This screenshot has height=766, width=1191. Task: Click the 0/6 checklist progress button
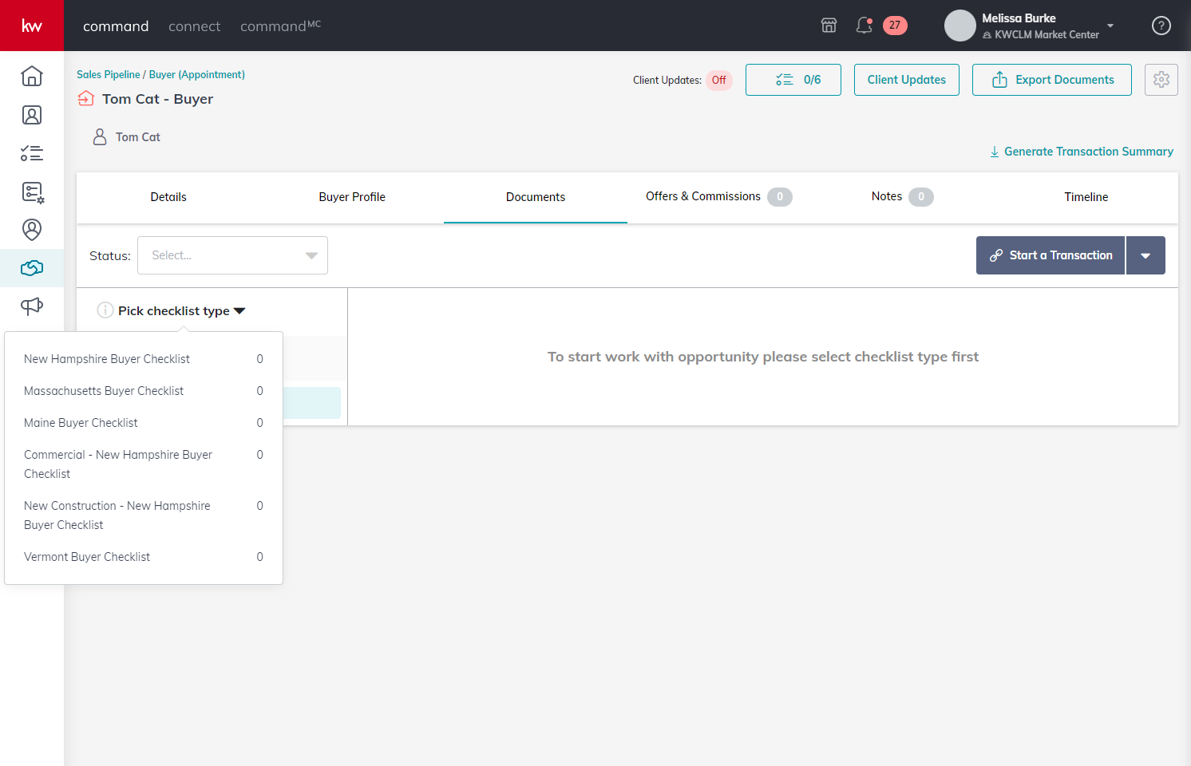point(793,80)
